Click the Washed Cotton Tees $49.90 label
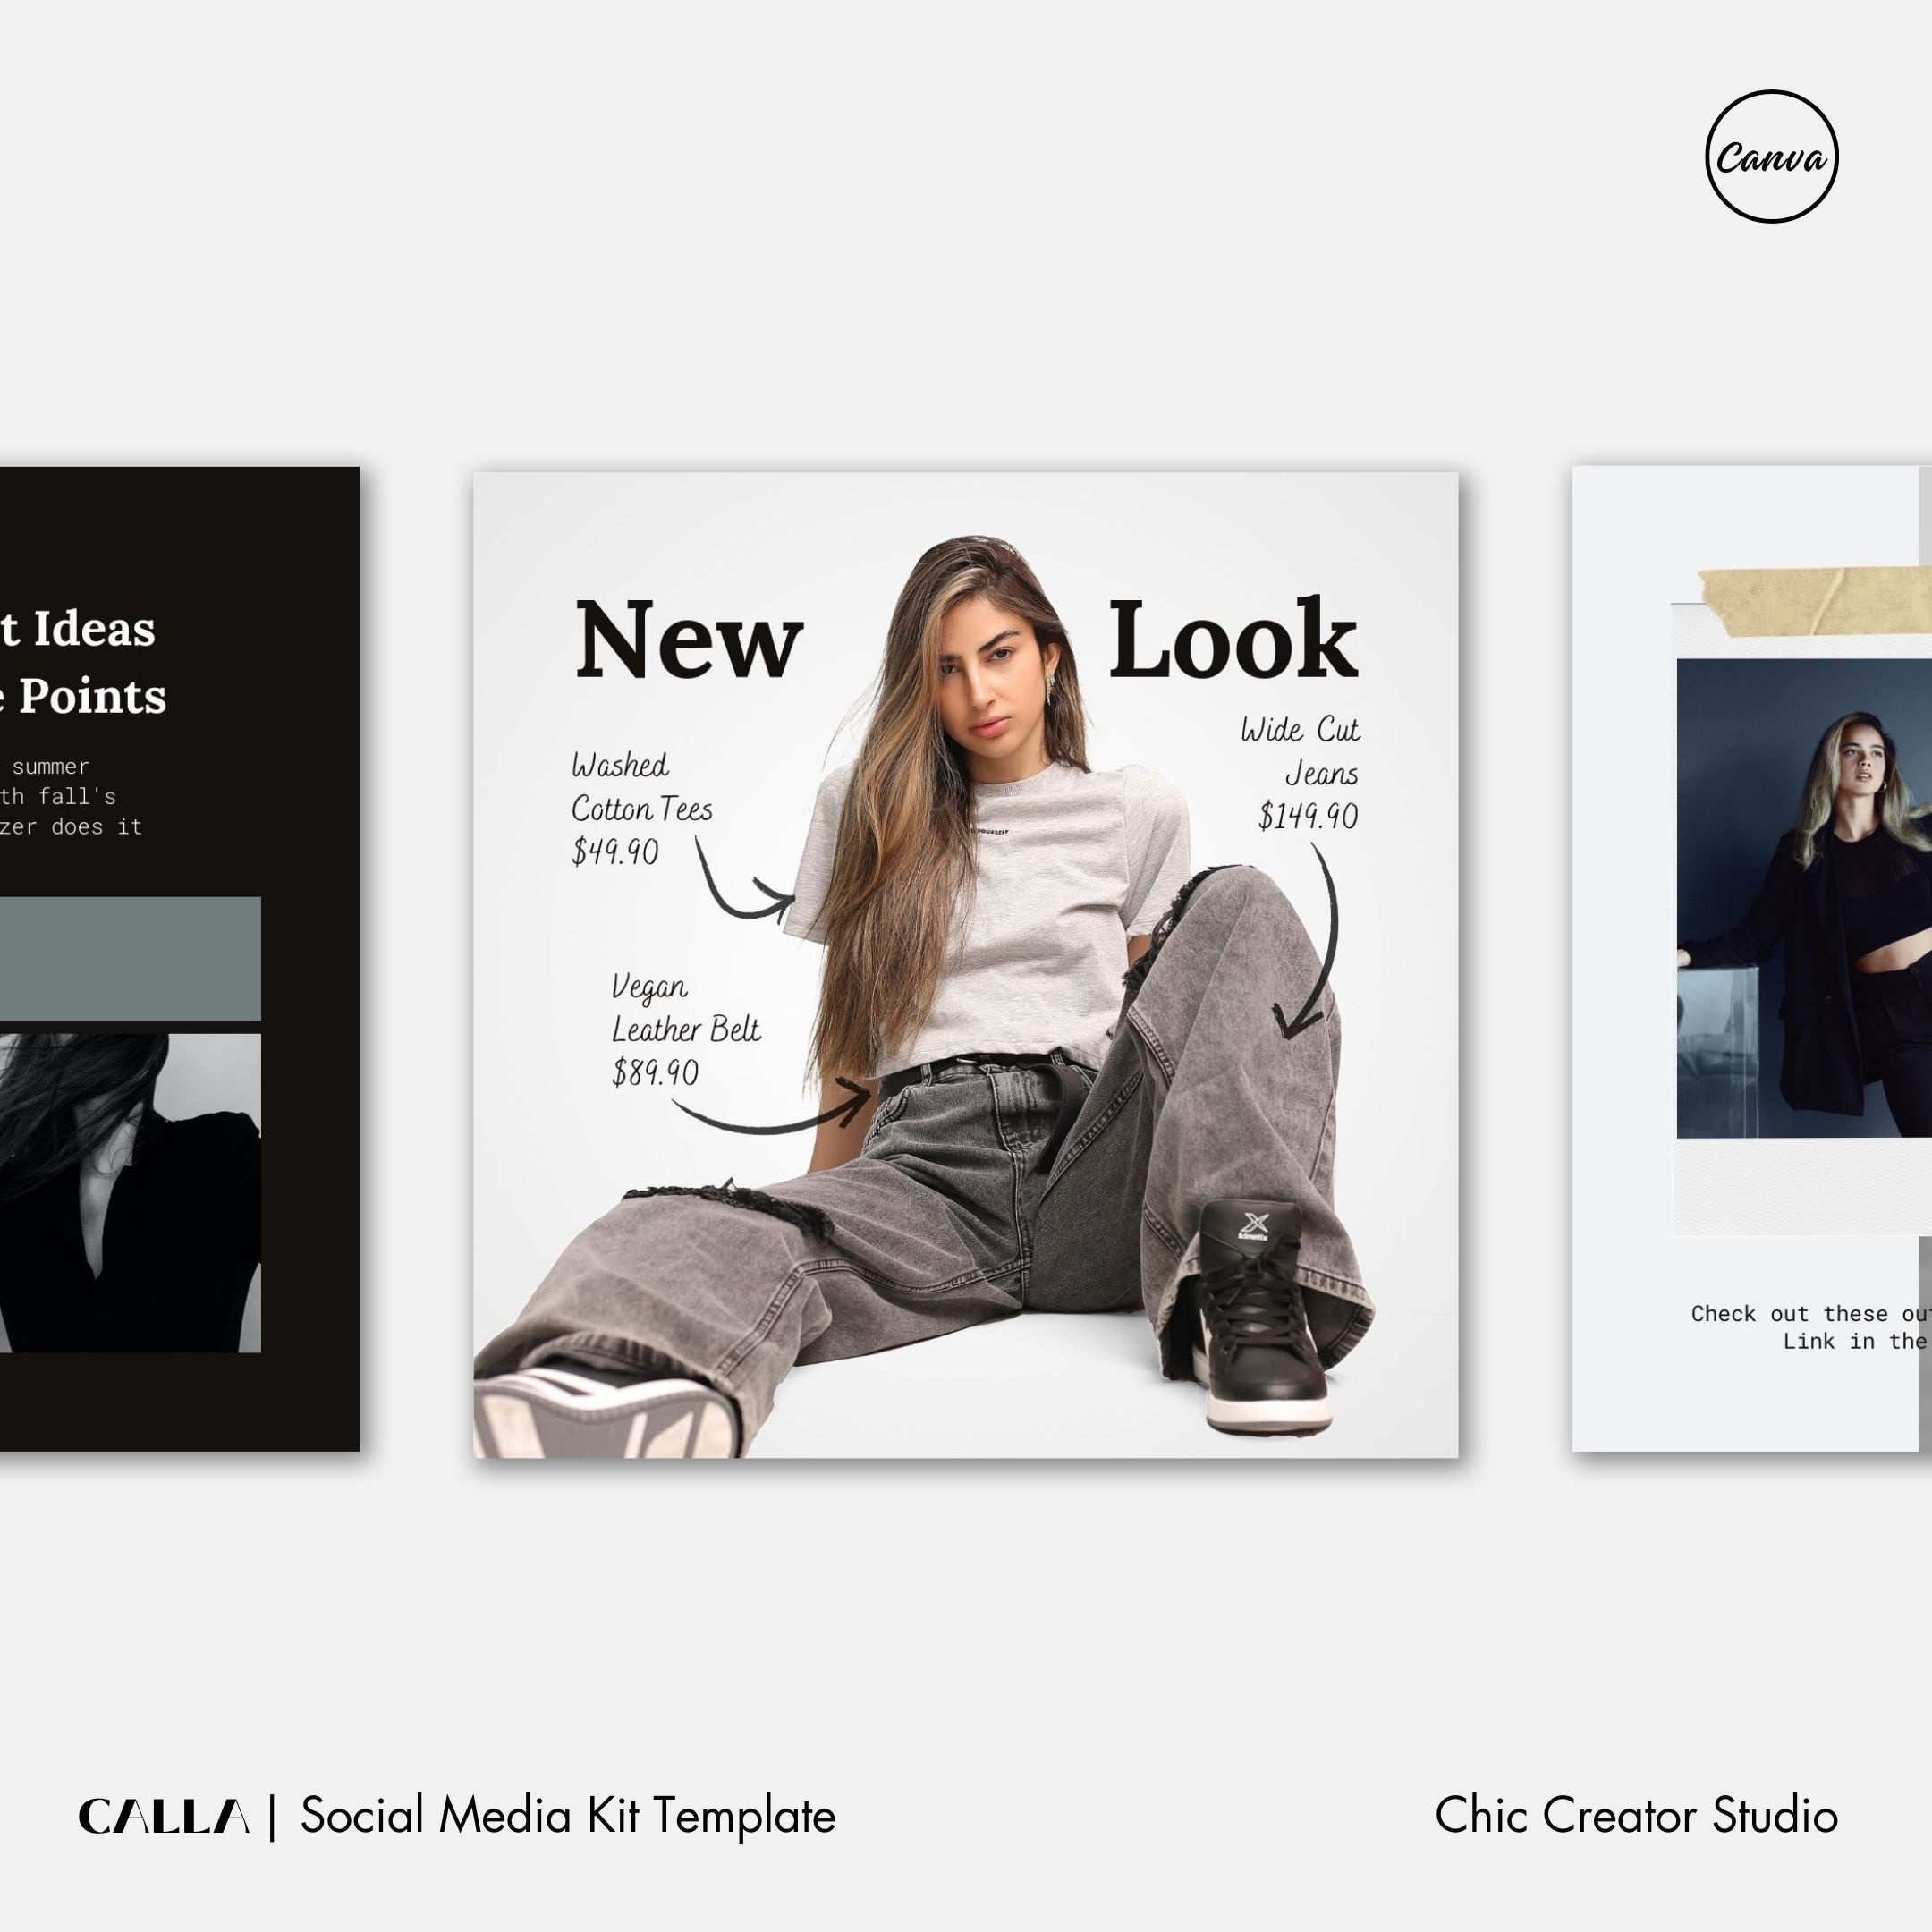The height and width of the screenshot is (1932, 1932). [x=642, y=808]
